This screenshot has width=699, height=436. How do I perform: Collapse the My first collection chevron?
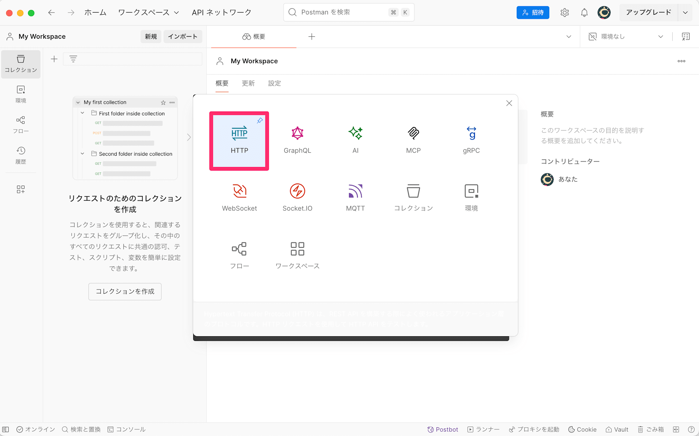tap(78, 103)
